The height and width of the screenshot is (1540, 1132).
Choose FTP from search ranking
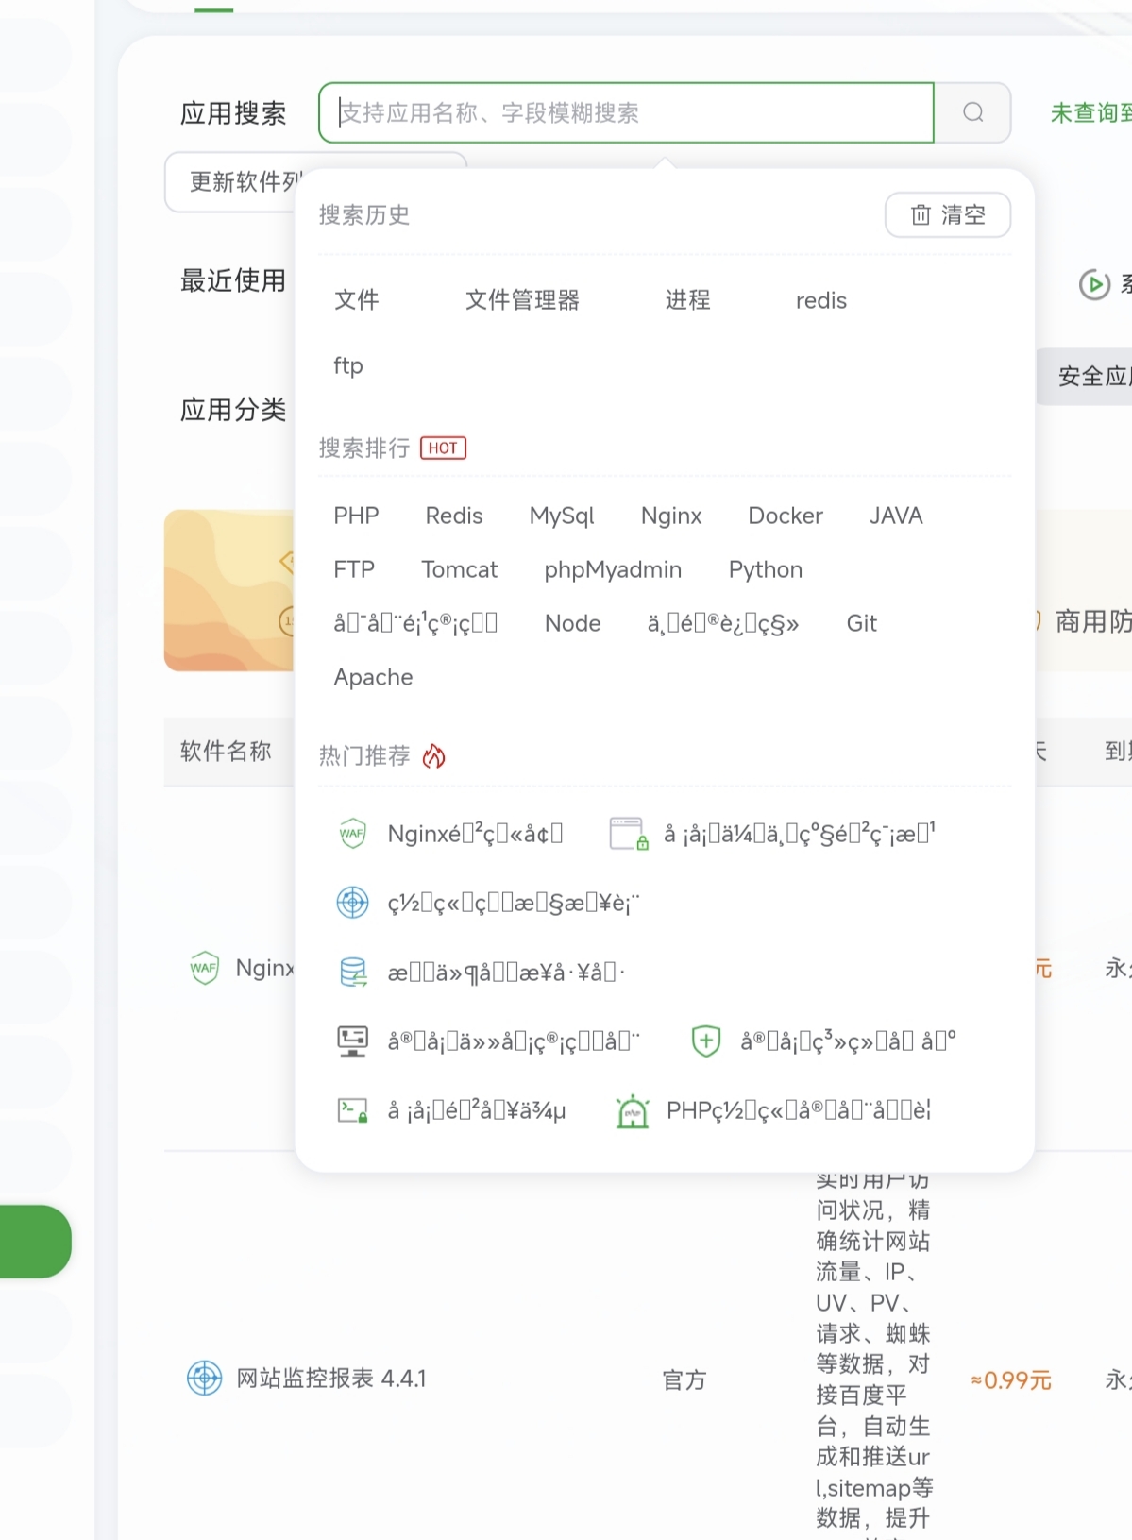[x=354, y=569]
